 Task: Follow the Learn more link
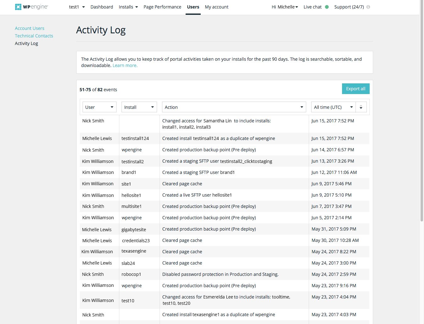coord(125,65)
